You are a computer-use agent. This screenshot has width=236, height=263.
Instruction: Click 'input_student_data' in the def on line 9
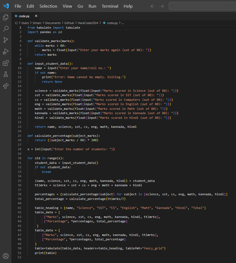point(51,64)
